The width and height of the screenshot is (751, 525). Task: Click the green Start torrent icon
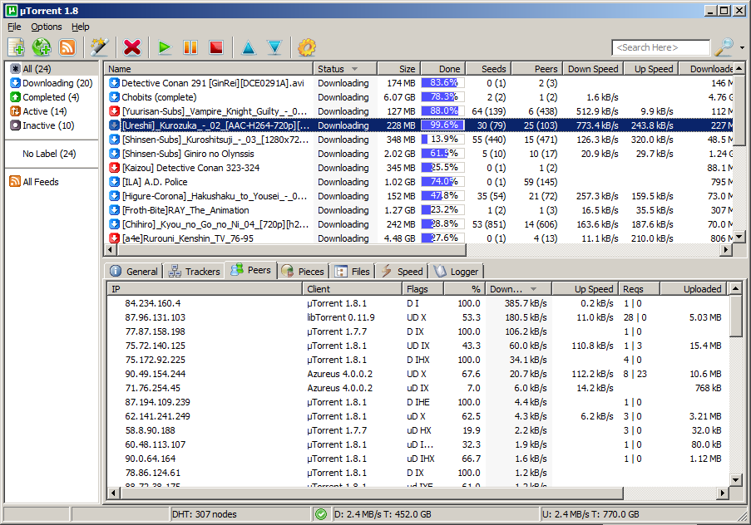coord(165,47)
